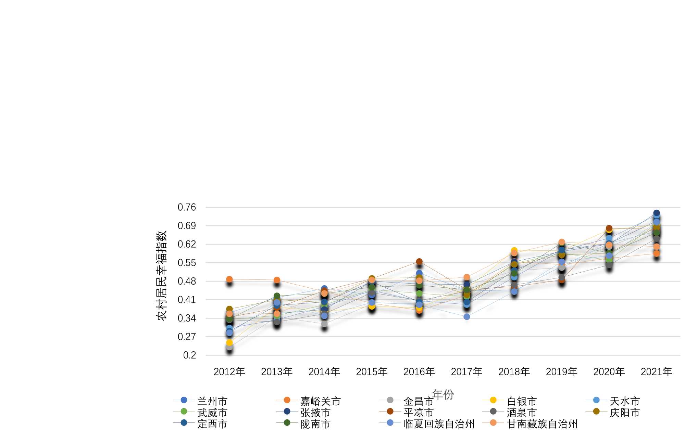685x431 pixels.
Task: Click the 甘南藏族自治州 legend entry
Action: coord(542,424)
